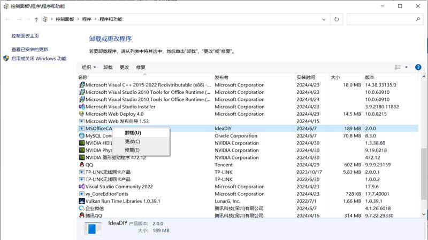Click LunarG, Inc. publisher cell
428x240 pixels.
pos(227,201)
